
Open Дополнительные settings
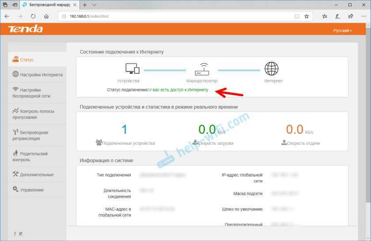[36, 174]
